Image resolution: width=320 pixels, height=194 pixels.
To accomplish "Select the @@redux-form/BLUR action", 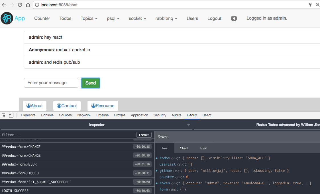I will tap(77, 164).
